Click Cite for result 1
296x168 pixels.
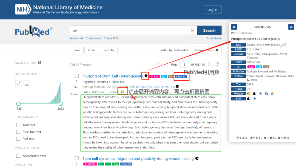click(75, 87)
